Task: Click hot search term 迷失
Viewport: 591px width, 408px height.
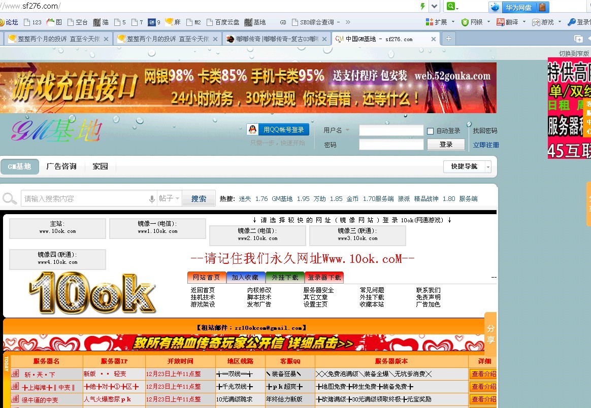Action: [x=245, y=199]
